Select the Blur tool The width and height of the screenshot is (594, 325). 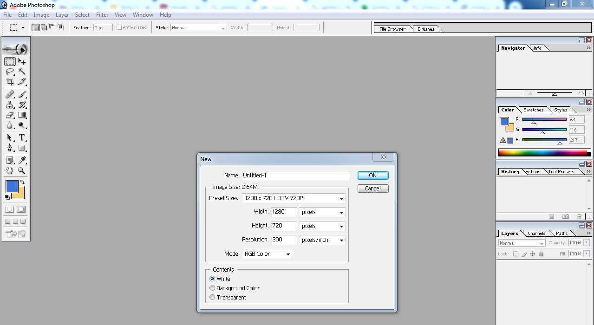pyautogui.click(x=10, y=125)
